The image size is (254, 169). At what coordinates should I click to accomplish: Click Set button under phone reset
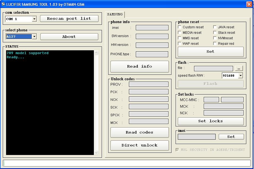(211, 52)
